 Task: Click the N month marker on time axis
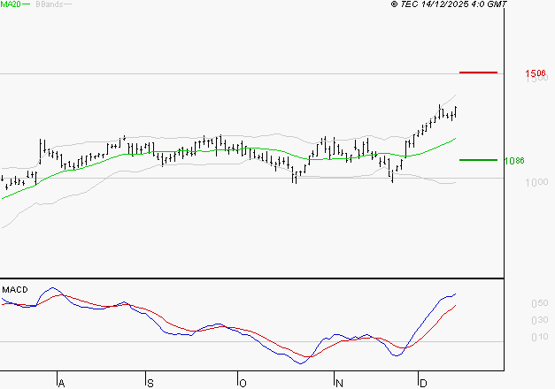(339, 383)
